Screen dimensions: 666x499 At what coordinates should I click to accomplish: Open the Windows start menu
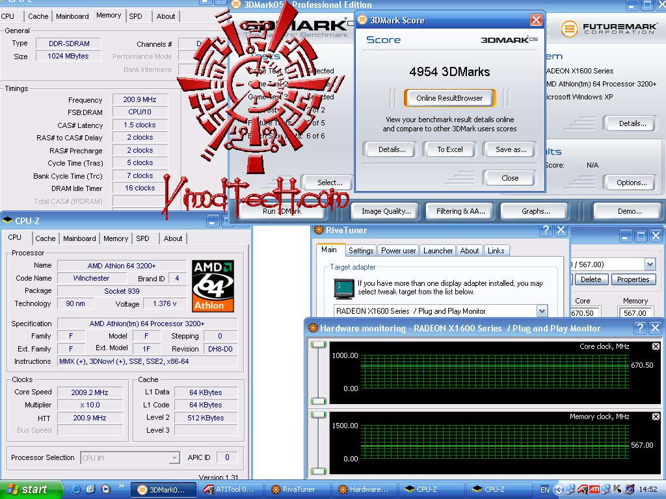click(x=31, y=489)
